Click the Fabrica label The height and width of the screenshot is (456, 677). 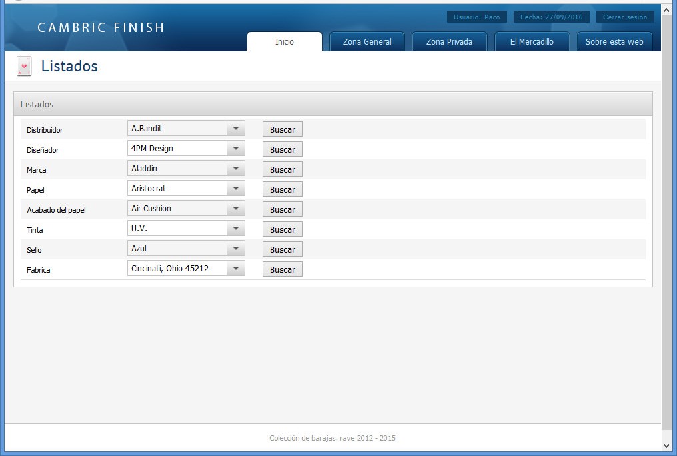tap(39, 270)
